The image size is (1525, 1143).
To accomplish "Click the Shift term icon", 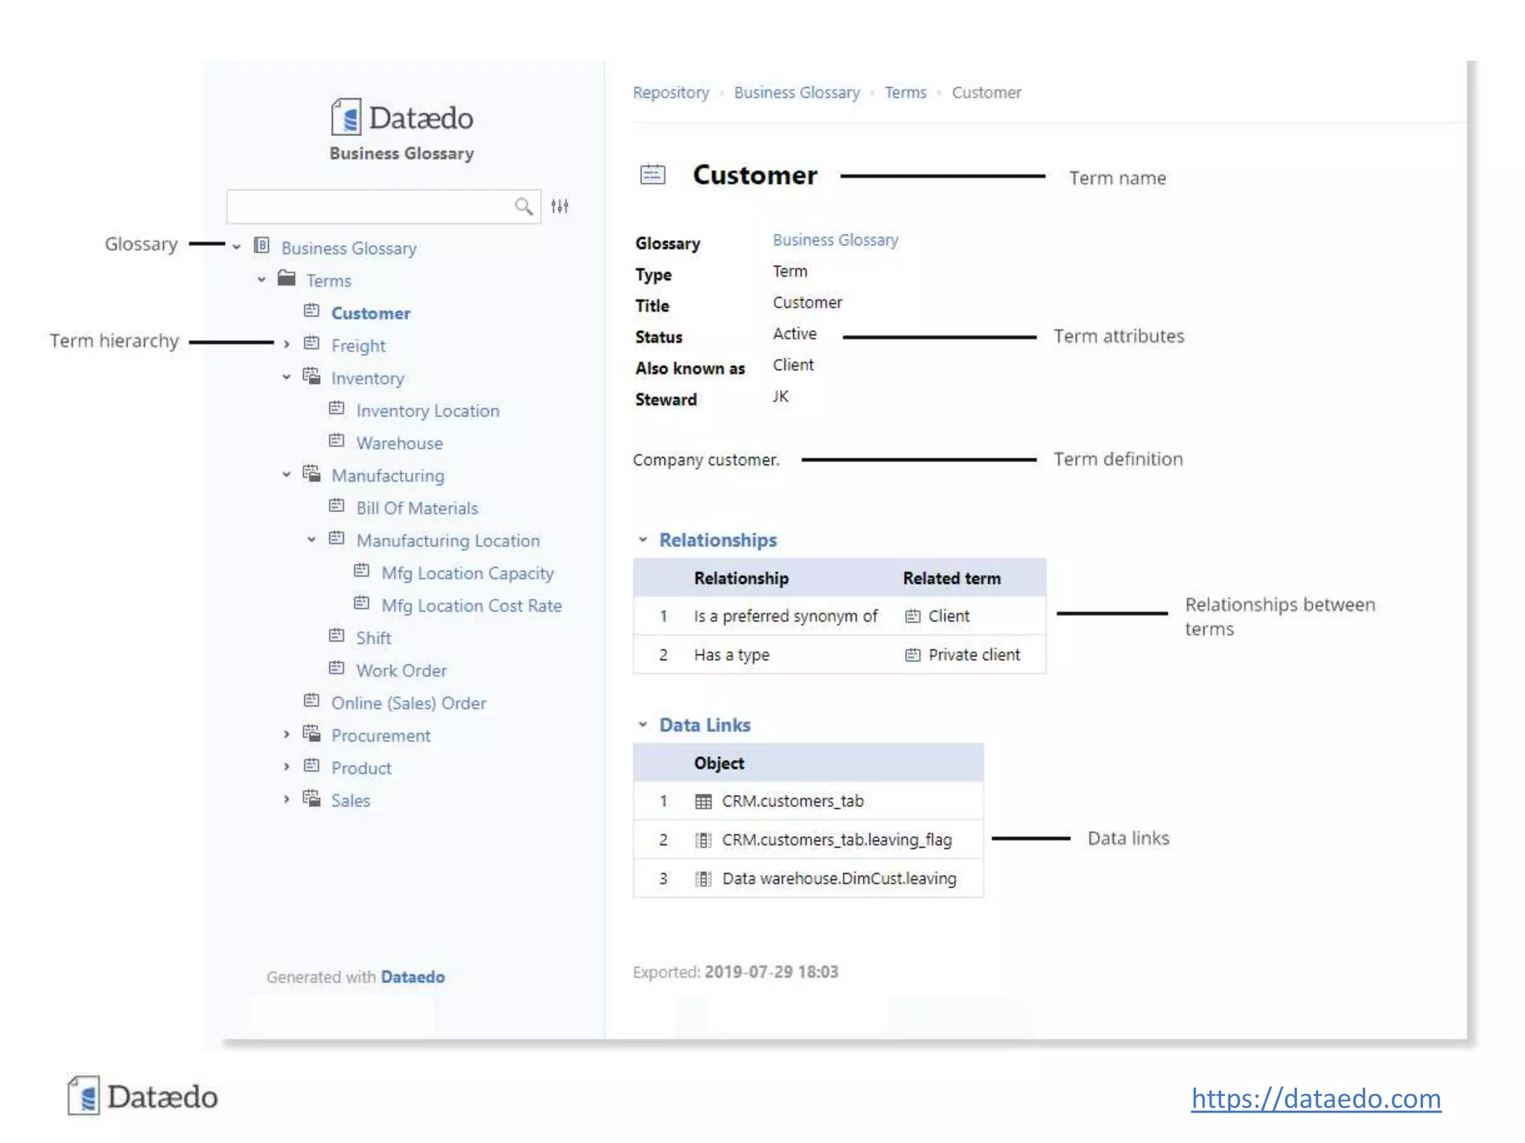I will tap(337, 635).
